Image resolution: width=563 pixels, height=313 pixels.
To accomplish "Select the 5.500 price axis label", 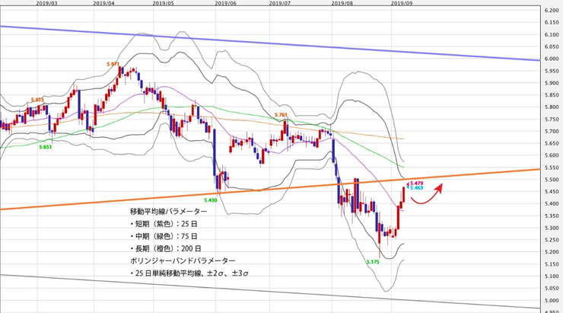I will pyautogui.click(x=552, y=180).
